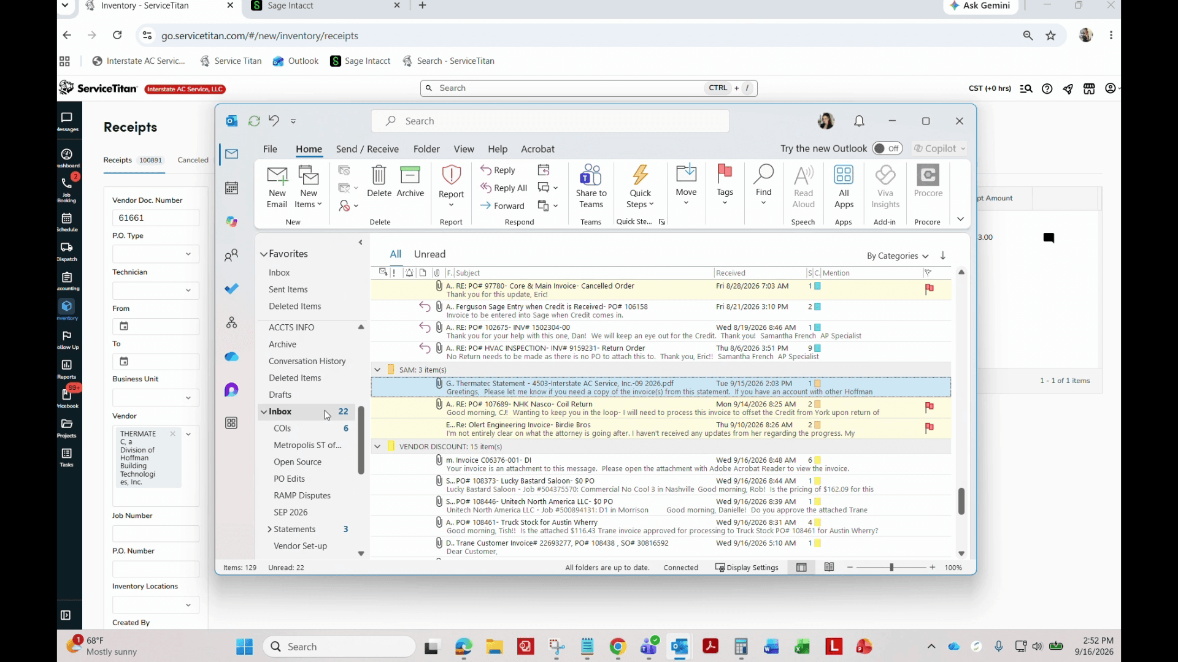The width and height of the screenshot is (1178, 662).
Task: Click Forward in Respond group
Action: (502, 206)
